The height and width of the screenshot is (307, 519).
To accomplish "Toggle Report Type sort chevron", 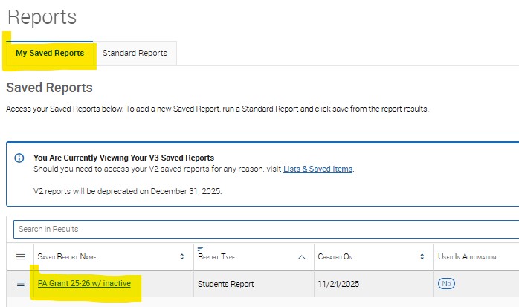I will [302, 257].
